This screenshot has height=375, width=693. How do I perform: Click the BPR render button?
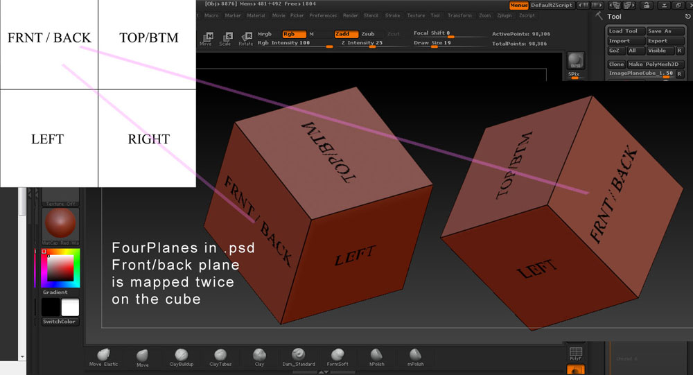[575, 60]
